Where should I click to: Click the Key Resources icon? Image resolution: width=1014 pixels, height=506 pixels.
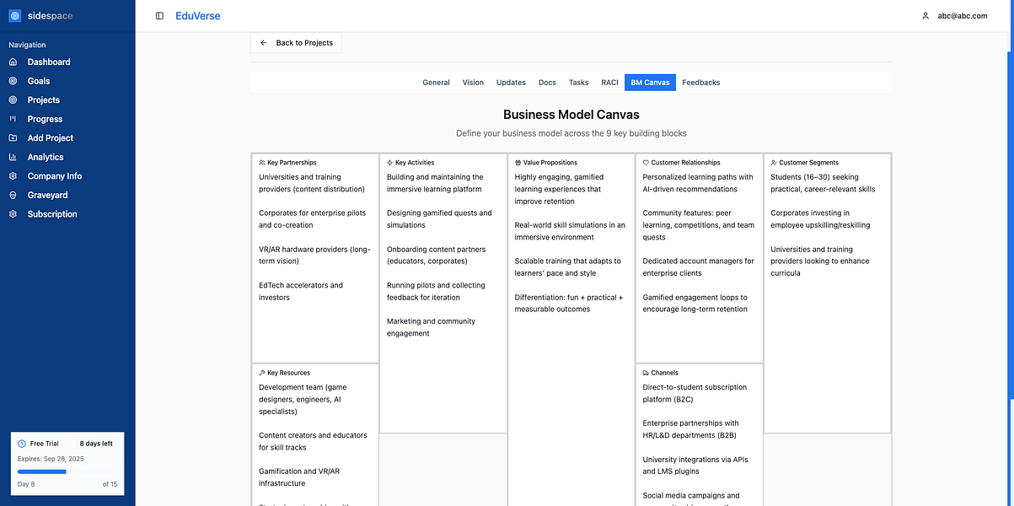(262, 373)
